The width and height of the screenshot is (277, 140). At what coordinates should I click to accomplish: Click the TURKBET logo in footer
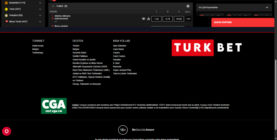click(207, 48)
